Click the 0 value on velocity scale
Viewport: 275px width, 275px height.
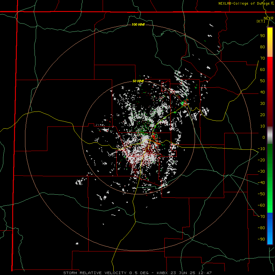[x=264, y=137]
